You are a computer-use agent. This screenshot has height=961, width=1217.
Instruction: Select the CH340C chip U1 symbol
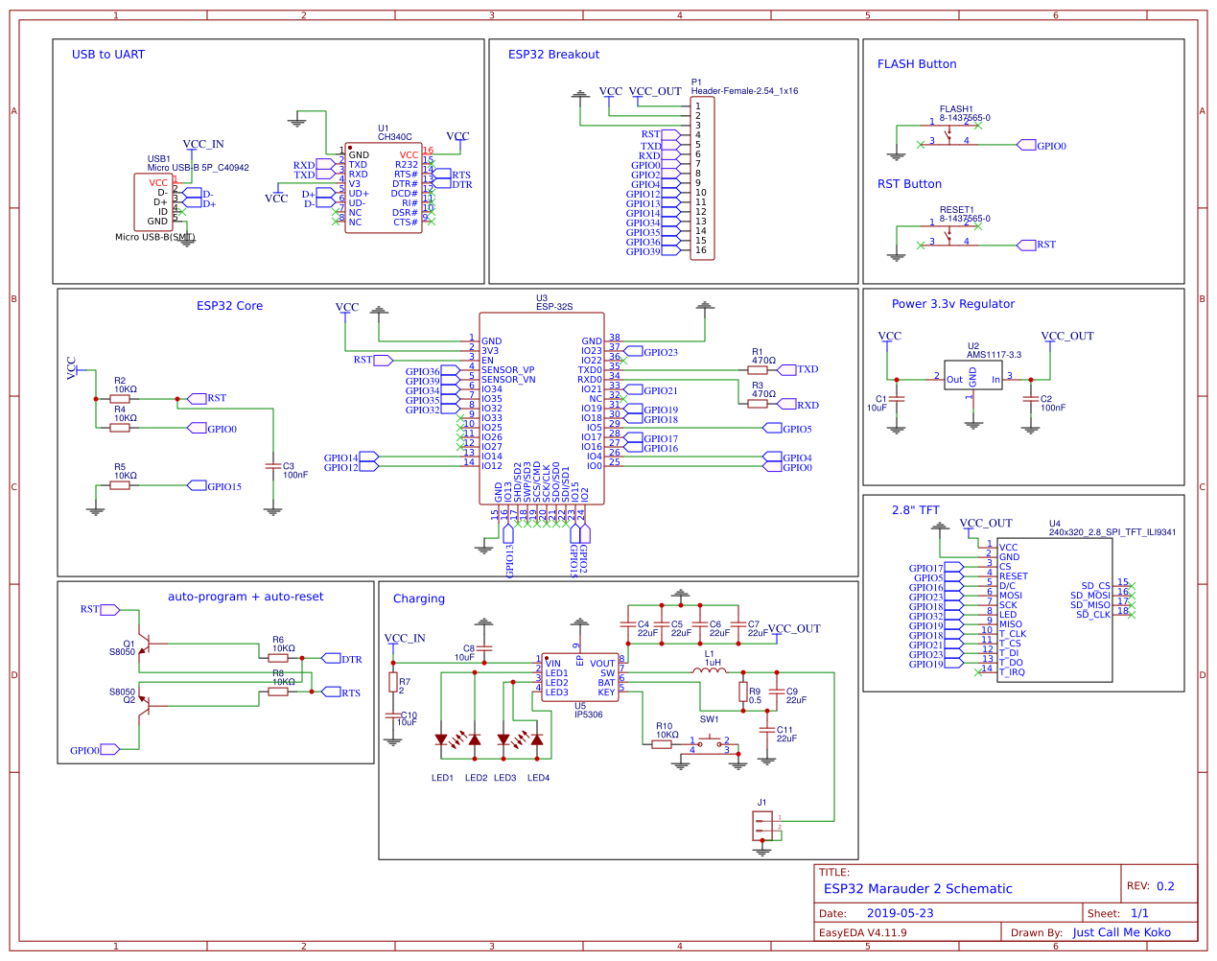pyautogui.click(x=383, y=188)
